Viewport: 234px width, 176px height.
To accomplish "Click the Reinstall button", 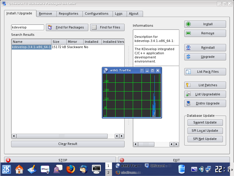I will [x=205, y=48].
